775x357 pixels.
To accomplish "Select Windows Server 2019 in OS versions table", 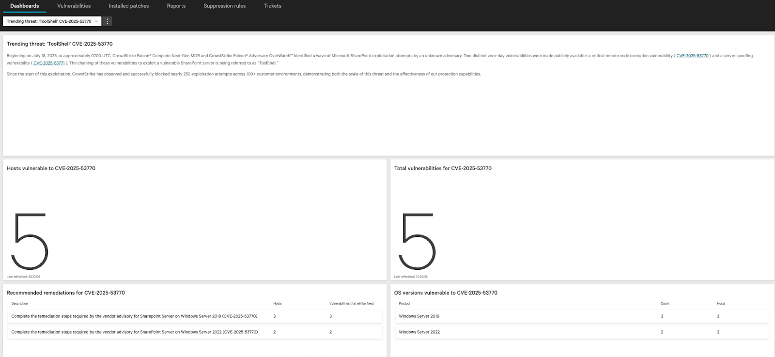I will [x=419, y=316].
